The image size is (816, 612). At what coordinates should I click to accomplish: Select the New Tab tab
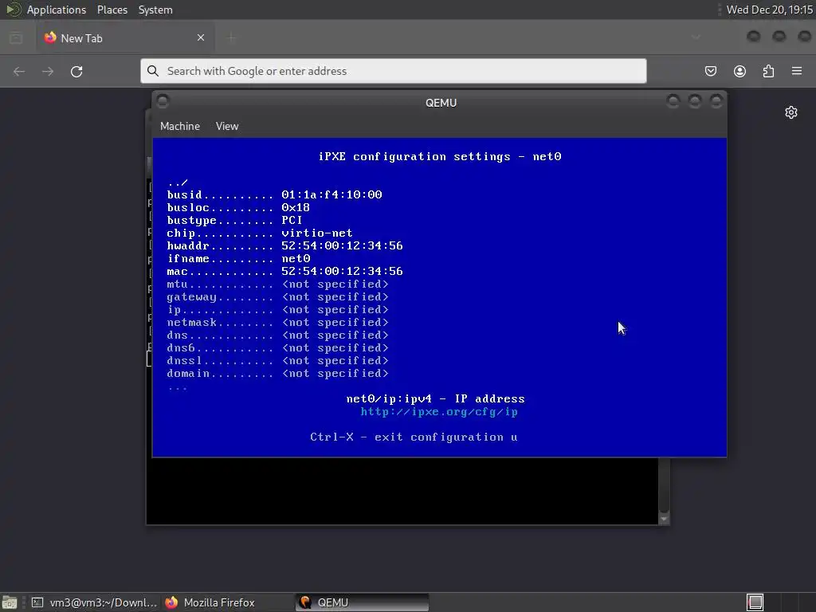(125, 38)
